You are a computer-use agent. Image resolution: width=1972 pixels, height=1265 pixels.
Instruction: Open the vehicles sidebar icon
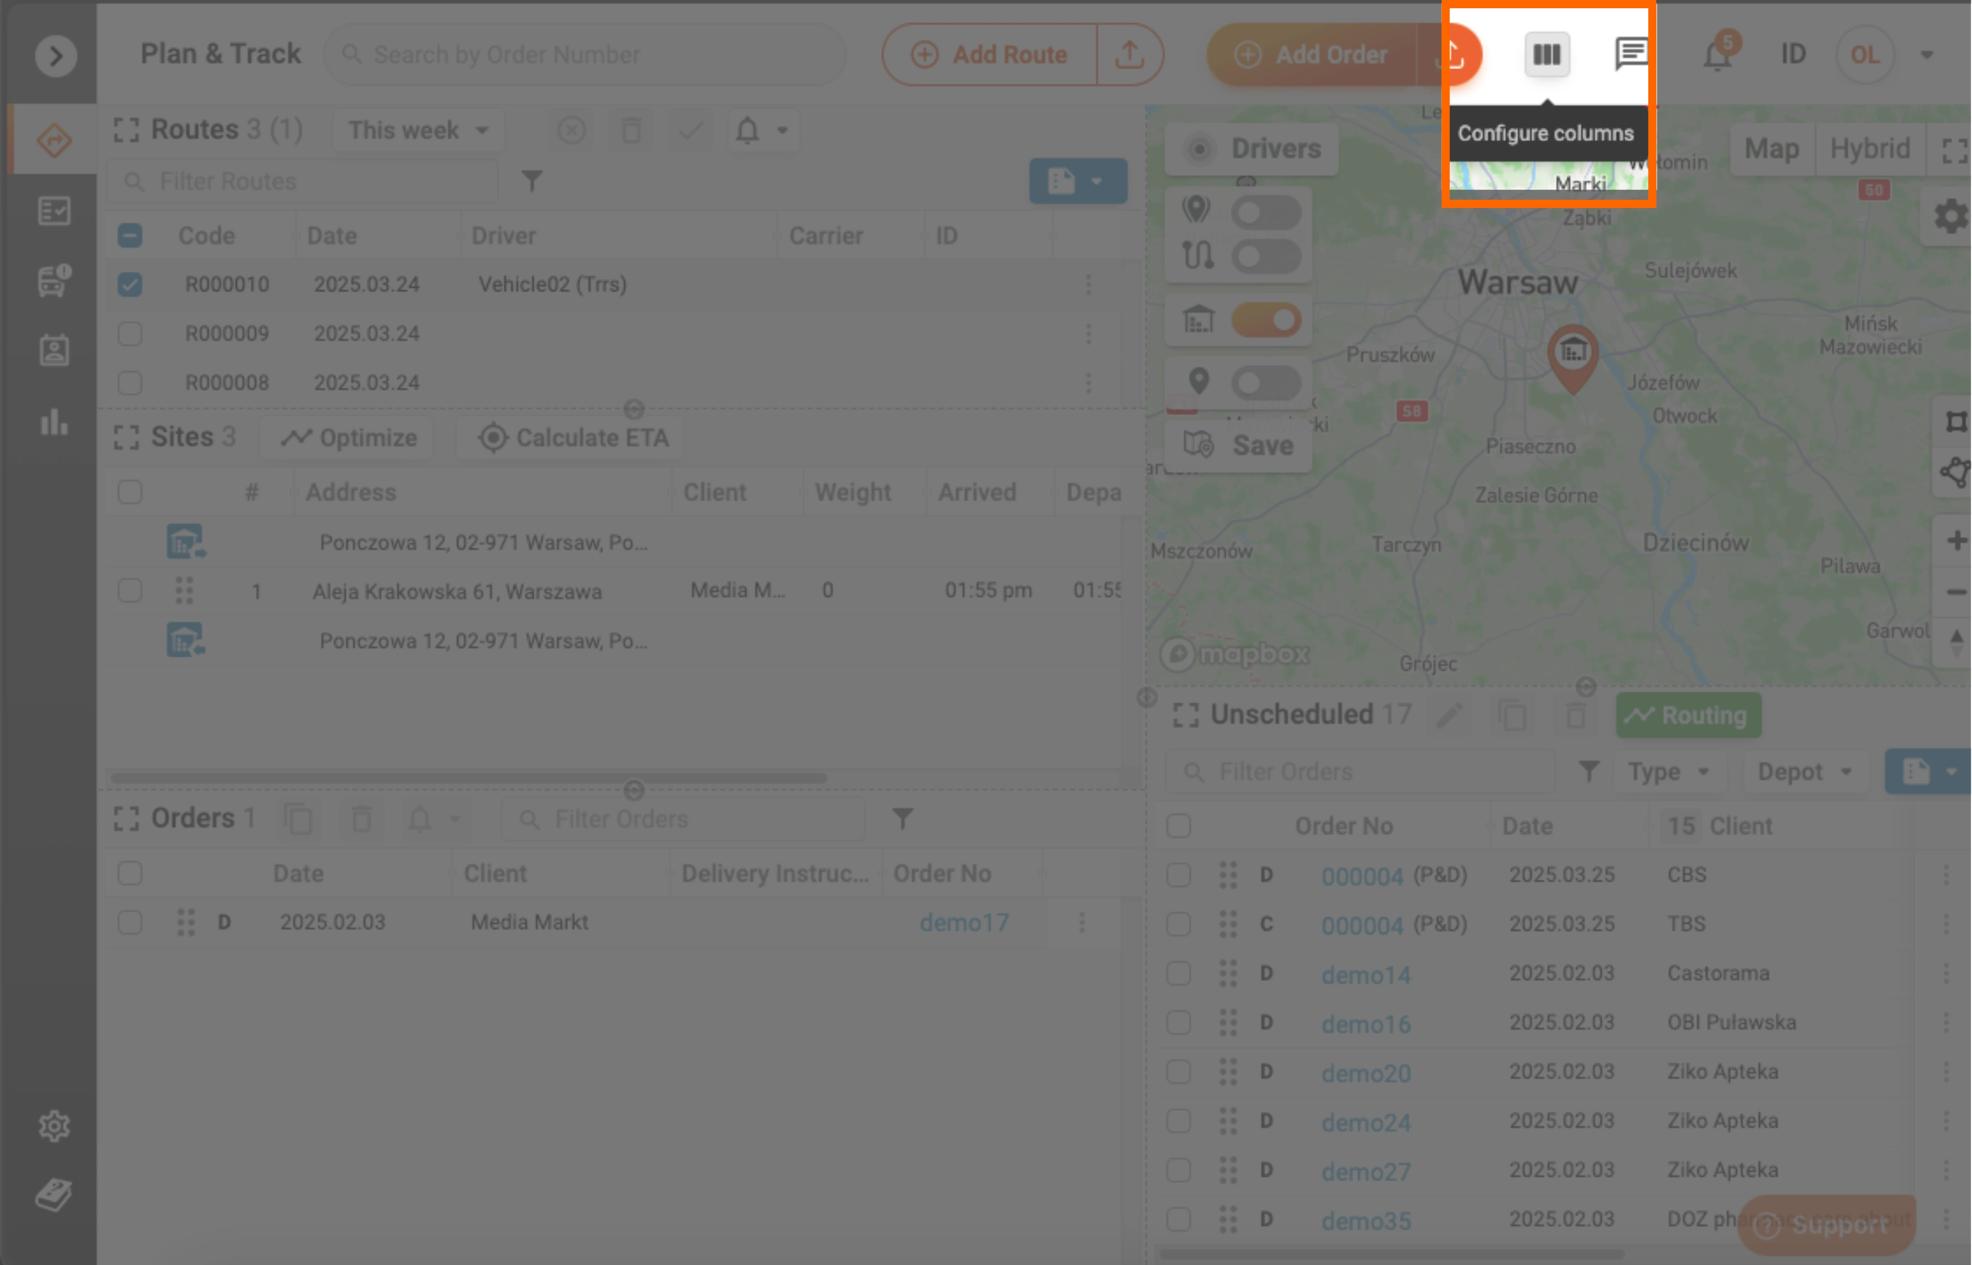pos(54,281)
